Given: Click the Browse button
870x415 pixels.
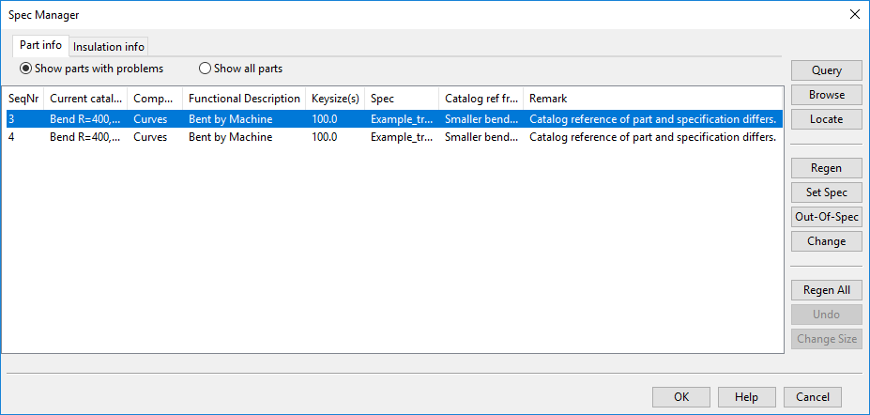Looking at the screenshot, I should [x=826, y=95].
